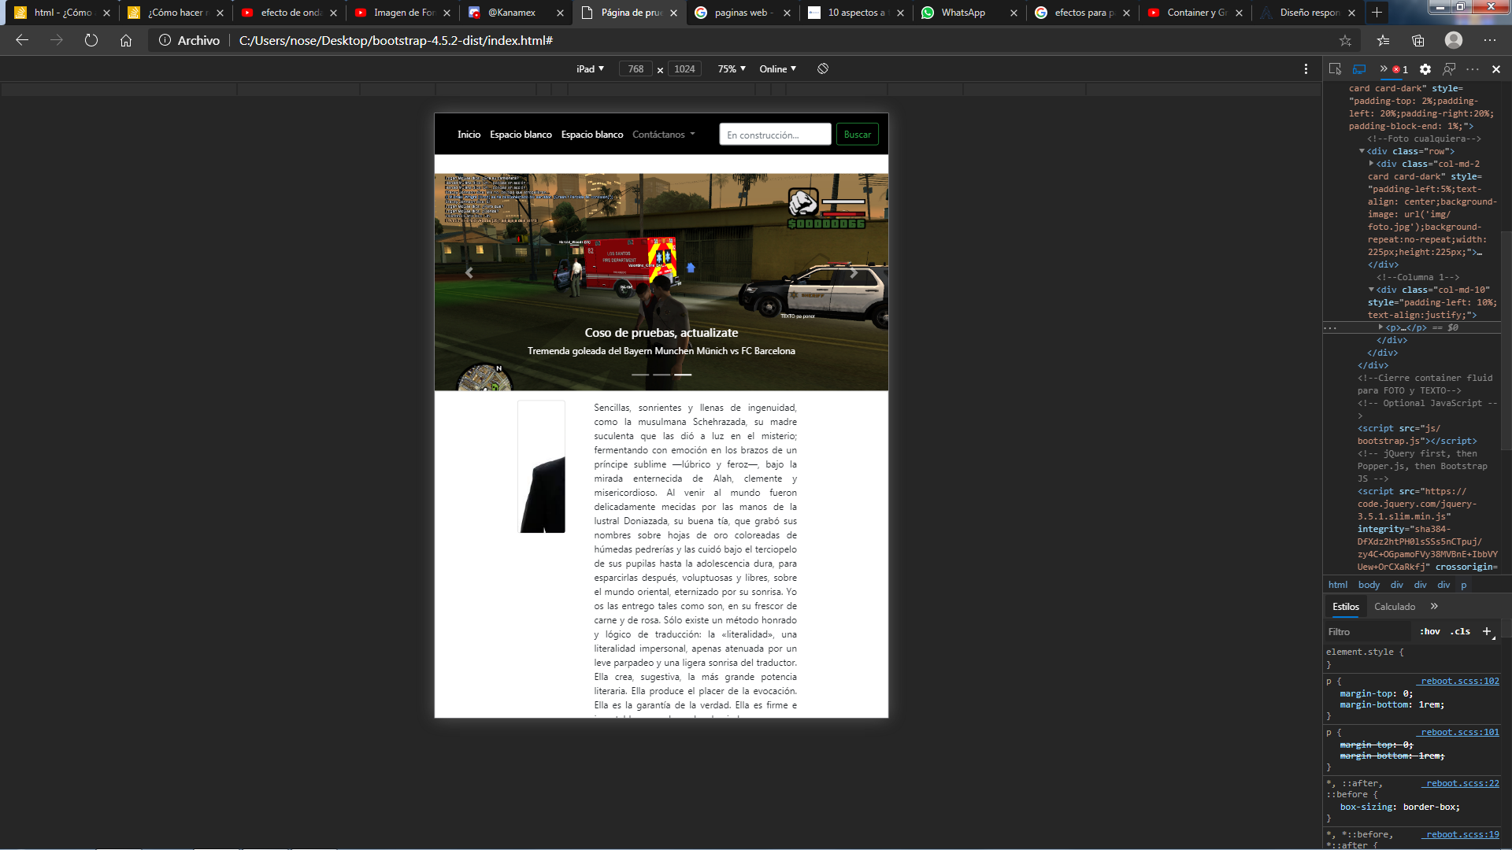Viewport: 1512px width, 850px height.
Task: Click the browser address bar URL
Action: pos(395,40)
